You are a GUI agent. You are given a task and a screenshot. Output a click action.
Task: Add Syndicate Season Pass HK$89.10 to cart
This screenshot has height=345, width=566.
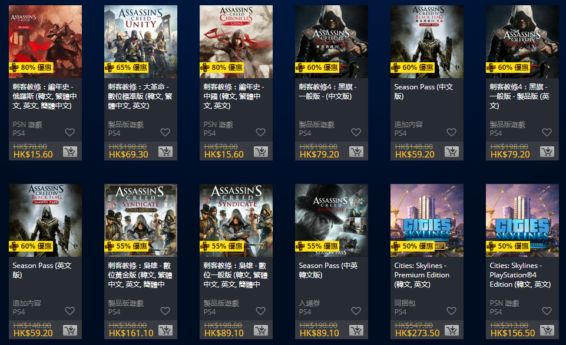coord(356,330)
